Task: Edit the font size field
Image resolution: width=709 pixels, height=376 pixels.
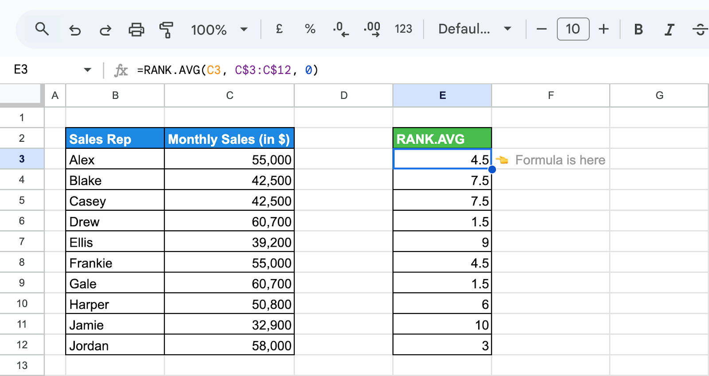Action: coord(573,29)
